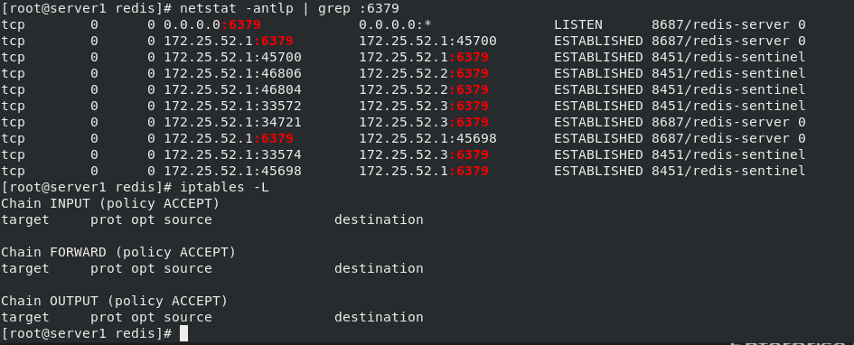The width and height of the screenshot is (854, 345).
Task: Click local address 172.25.52.1:34721
Action: coord(232,123)
